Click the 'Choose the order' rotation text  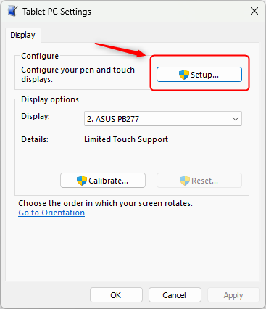tap(106, 203)
